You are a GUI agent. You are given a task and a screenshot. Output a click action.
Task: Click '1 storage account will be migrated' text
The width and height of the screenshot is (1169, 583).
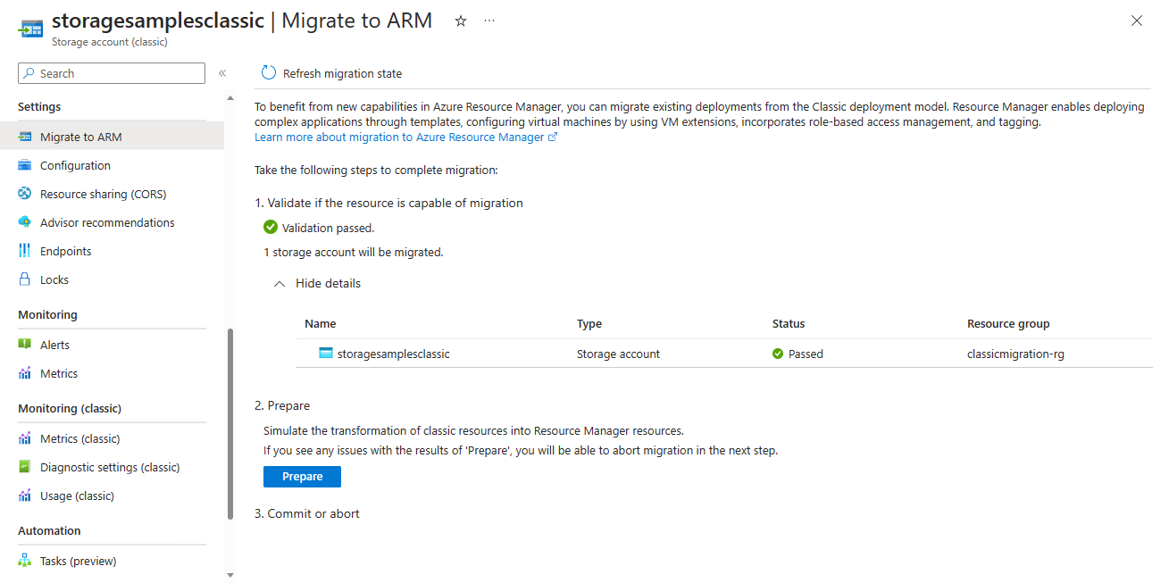tap(354, 252)
